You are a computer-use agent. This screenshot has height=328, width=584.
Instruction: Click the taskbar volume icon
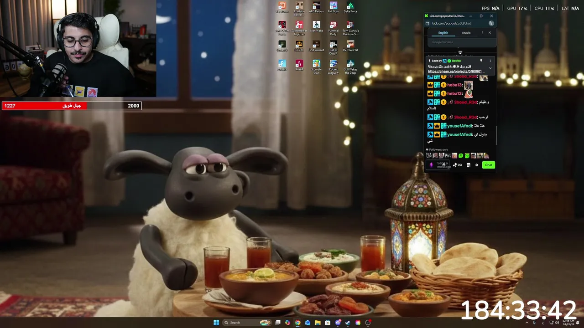pyautogui.click(x=557, y=323)
